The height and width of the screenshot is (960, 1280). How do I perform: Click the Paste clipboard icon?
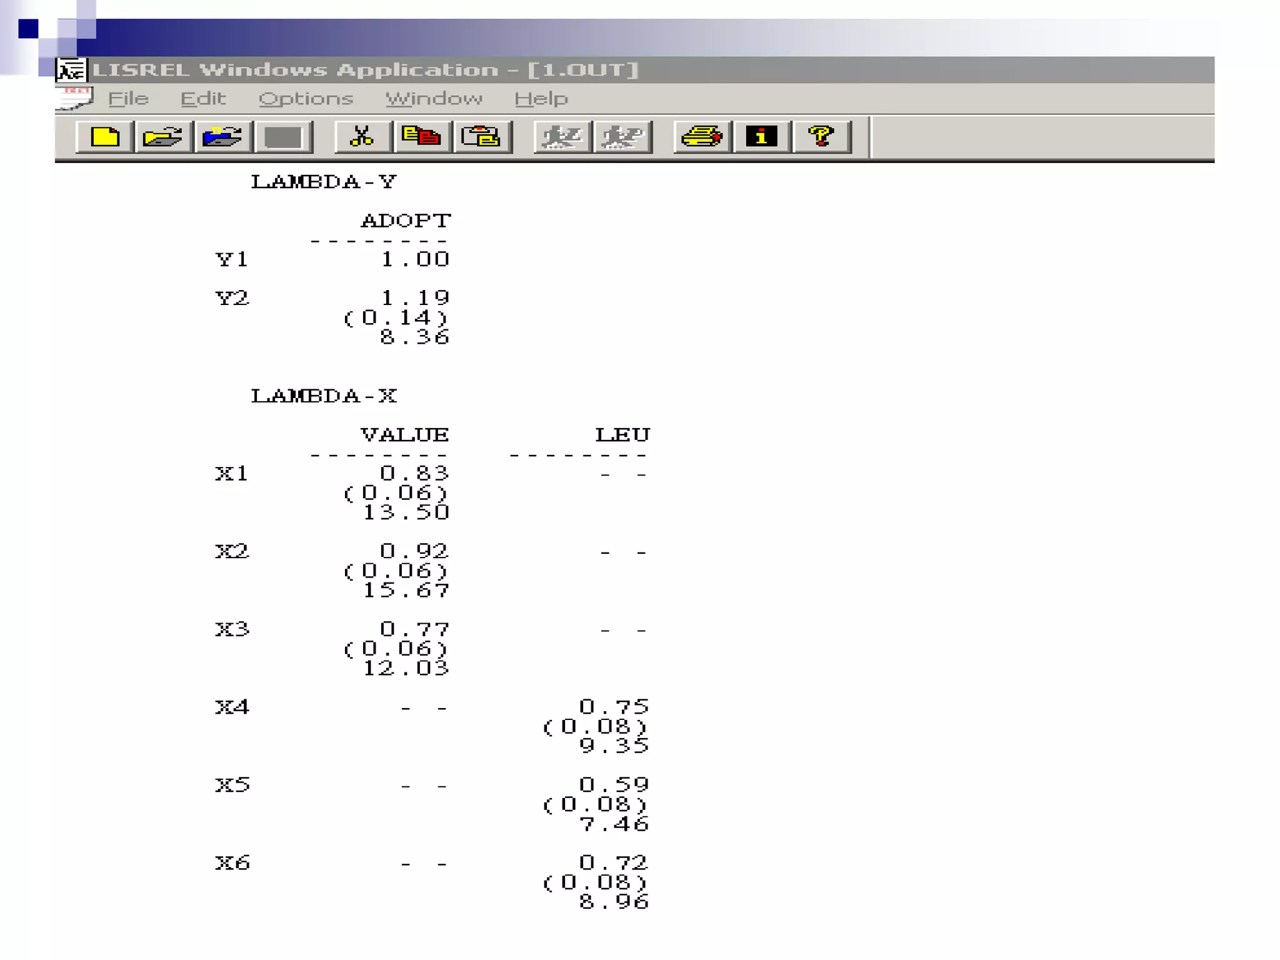(x=481, y=137)
